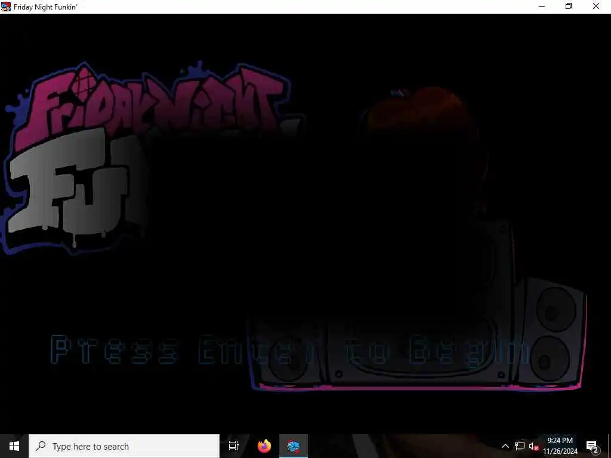Click the Friday Night Funkin' logo

tap(152, 157)
